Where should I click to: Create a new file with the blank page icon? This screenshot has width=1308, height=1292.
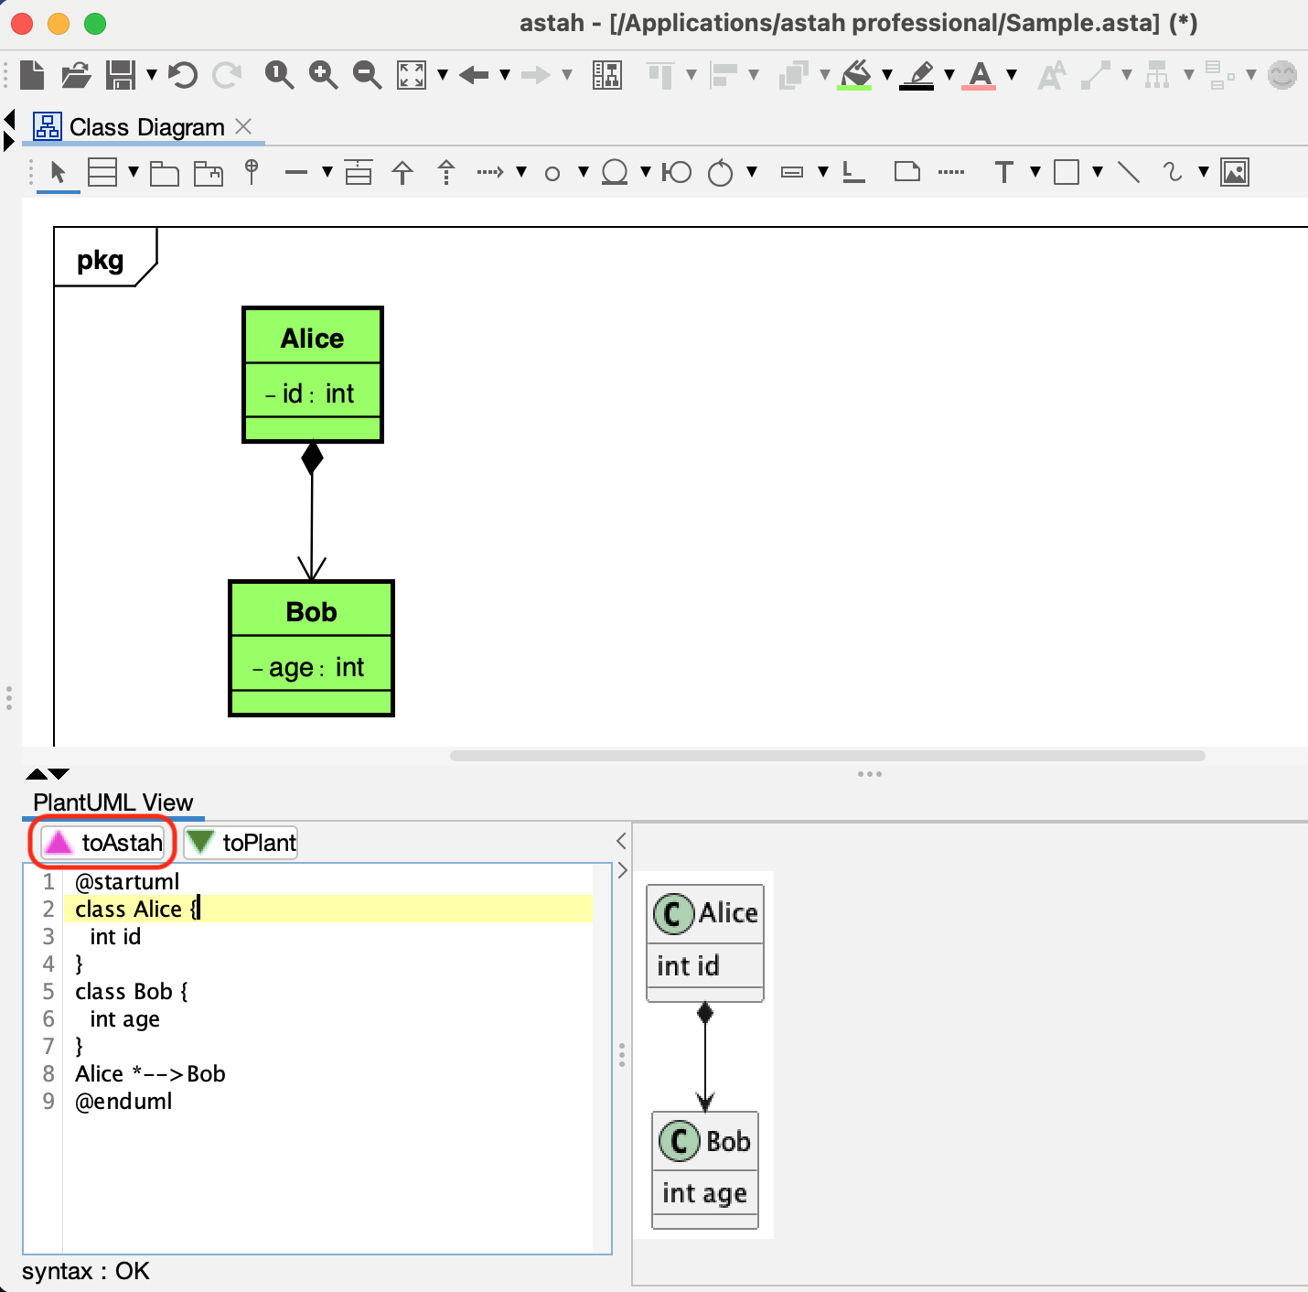(32, 74)
